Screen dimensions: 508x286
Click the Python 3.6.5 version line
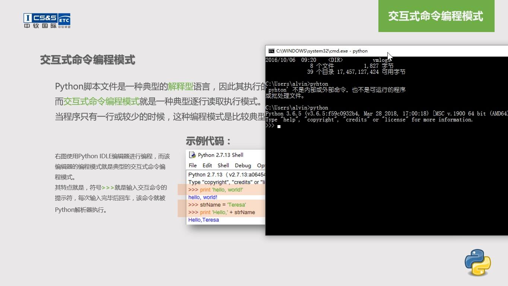point(387,114)
